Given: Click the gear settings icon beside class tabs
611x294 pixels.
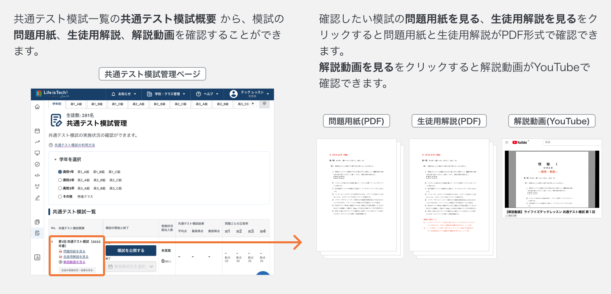Looking at the screenshot, I should 265,103.
